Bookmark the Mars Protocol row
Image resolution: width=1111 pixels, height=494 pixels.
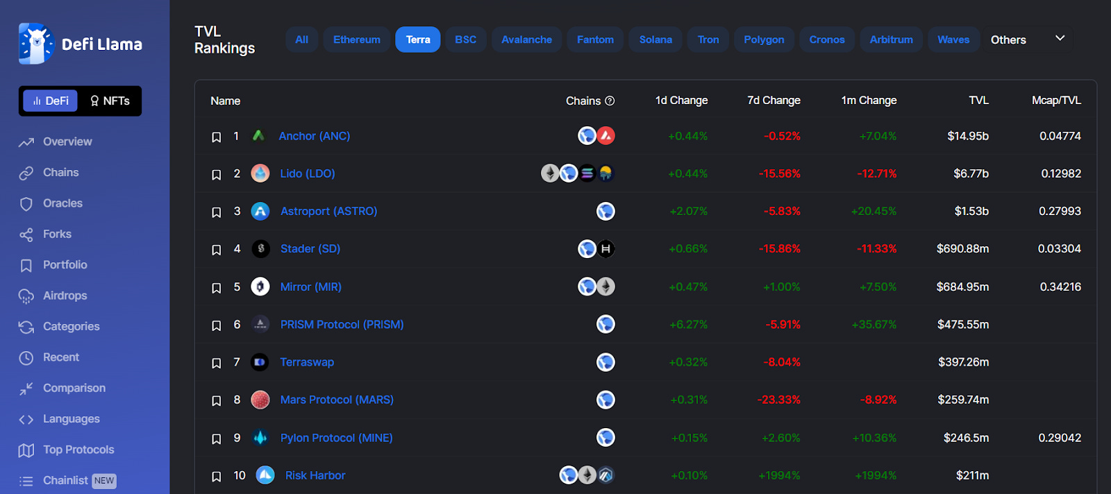point(217,401)
